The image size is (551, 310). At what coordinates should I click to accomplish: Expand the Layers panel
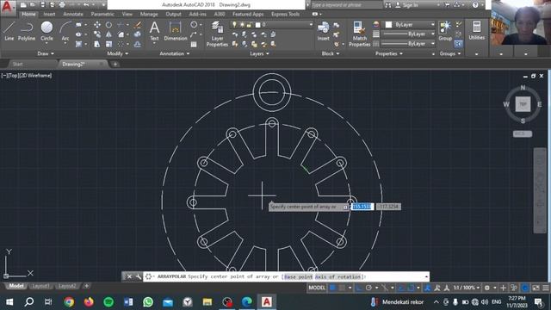(259, 53)
